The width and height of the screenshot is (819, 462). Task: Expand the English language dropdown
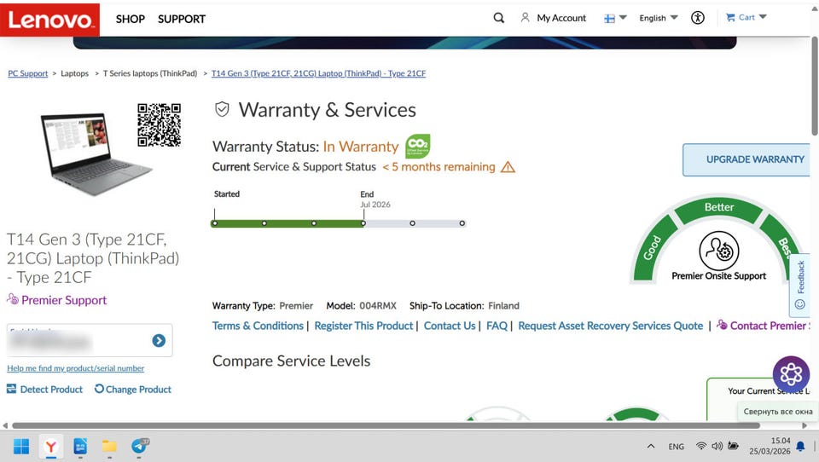(x=658, y=18)
